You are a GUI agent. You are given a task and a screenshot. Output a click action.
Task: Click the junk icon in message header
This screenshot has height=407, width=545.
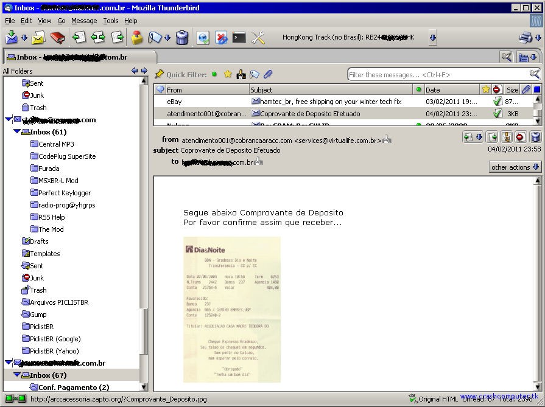pos(520,137)
